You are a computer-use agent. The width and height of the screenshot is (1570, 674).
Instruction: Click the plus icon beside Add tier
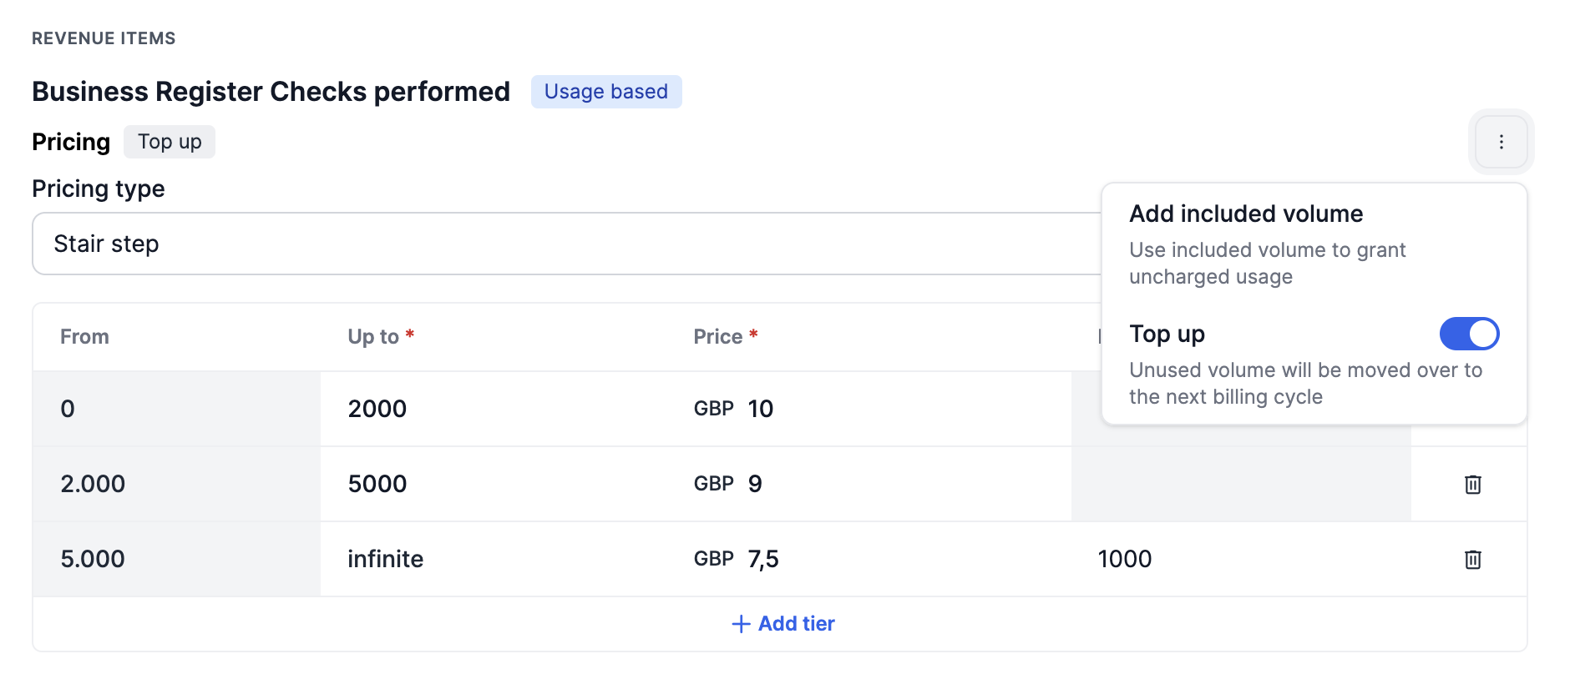(x=740, y=624)
